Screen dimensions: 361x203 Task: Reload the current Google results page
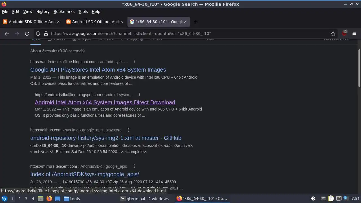coord(27,34)
